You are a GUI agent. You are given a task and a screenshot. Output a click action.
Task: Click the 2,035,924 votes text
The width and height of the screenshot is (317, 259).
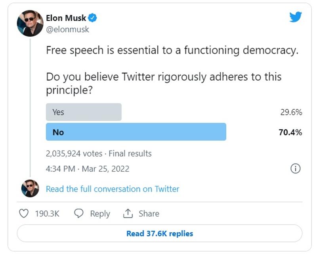(74, 153)
